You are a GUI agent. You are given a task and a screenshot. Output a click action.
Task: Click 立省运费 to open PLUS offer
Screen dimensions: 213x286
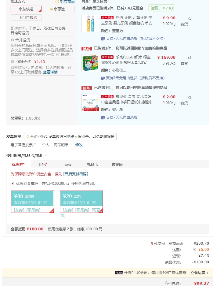[200, 273]
